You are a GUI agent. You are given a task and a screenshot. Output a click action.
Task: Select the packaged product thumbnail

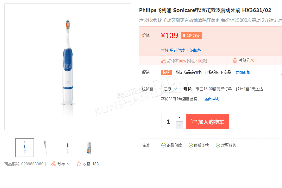[89, 148]
